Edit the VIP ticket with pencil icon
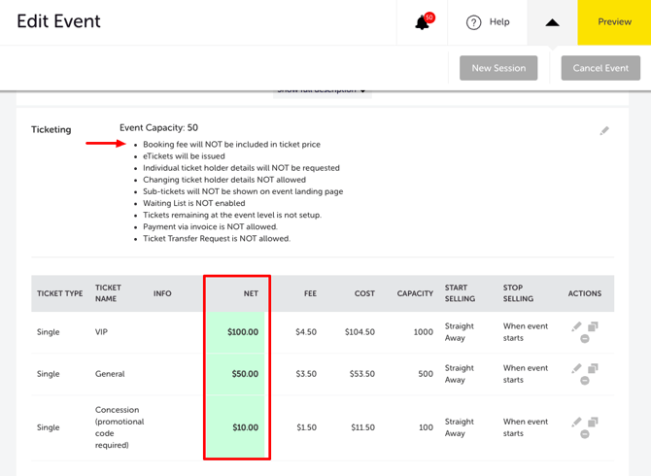Image resolution: width=651 pixels, height=476 pixels. 576,326
